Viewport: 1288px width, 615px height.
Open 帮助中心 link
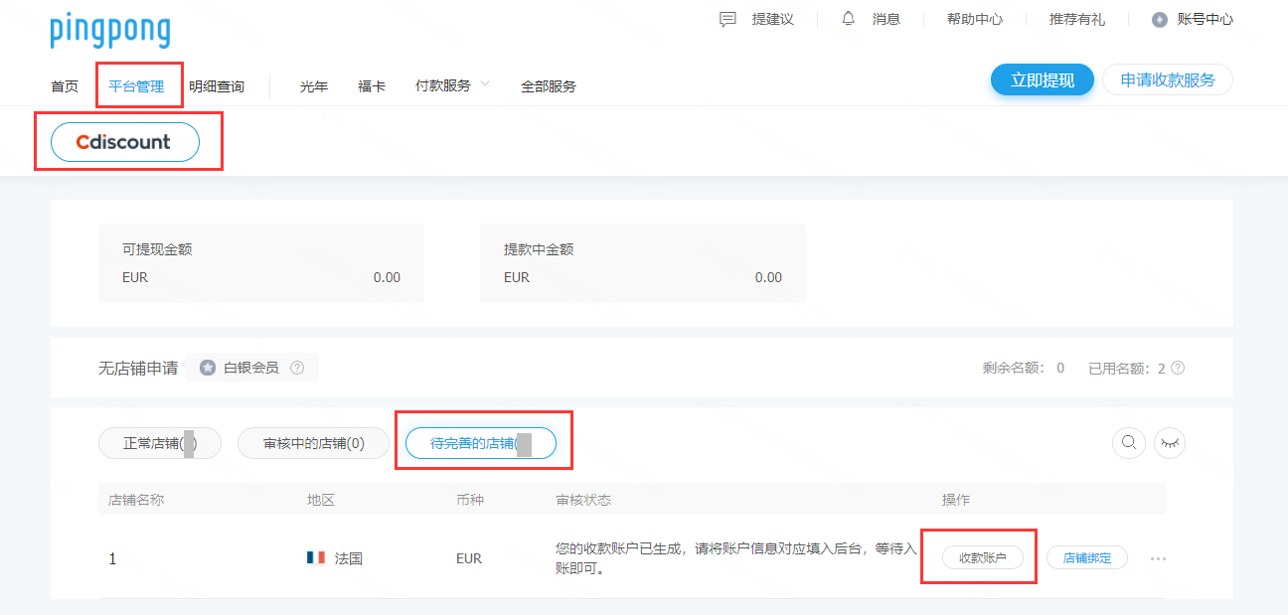[x=975, y=19]
